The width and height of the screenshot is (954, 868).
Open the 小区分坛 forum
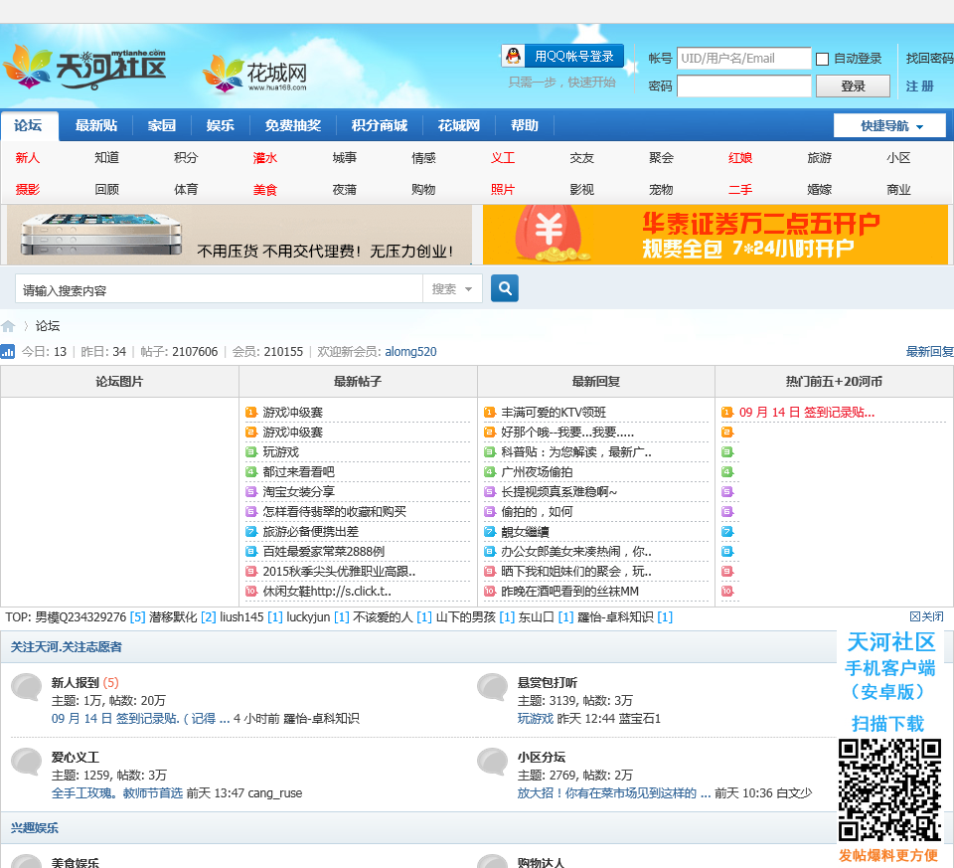[541, 758]
